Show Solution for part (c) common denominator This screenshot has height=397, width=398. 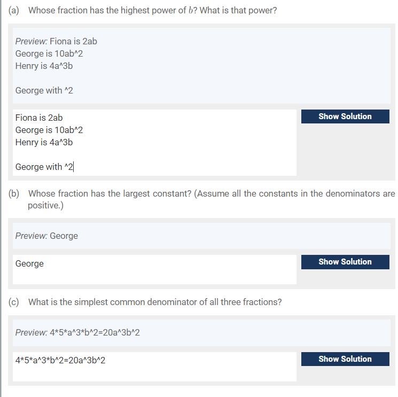345,359
